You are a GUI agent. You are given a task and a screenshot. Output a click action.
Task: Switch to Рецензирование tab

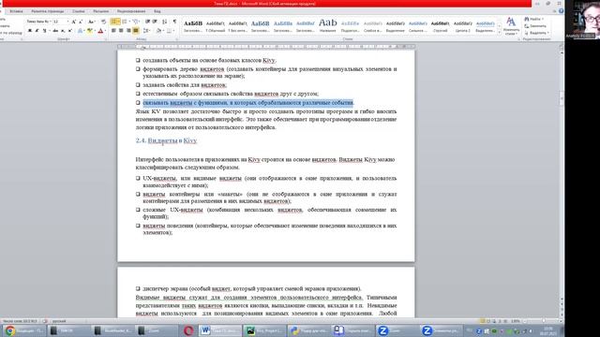131,11
